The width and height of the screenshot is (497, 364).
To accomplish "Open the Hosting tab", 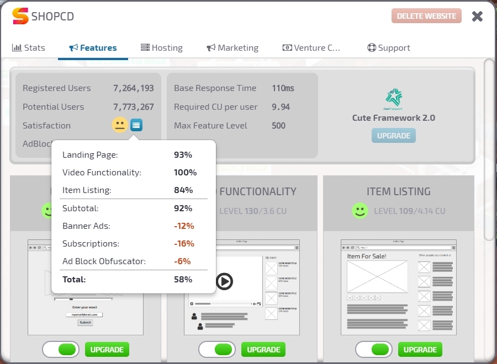I will [x=161, y=48].
